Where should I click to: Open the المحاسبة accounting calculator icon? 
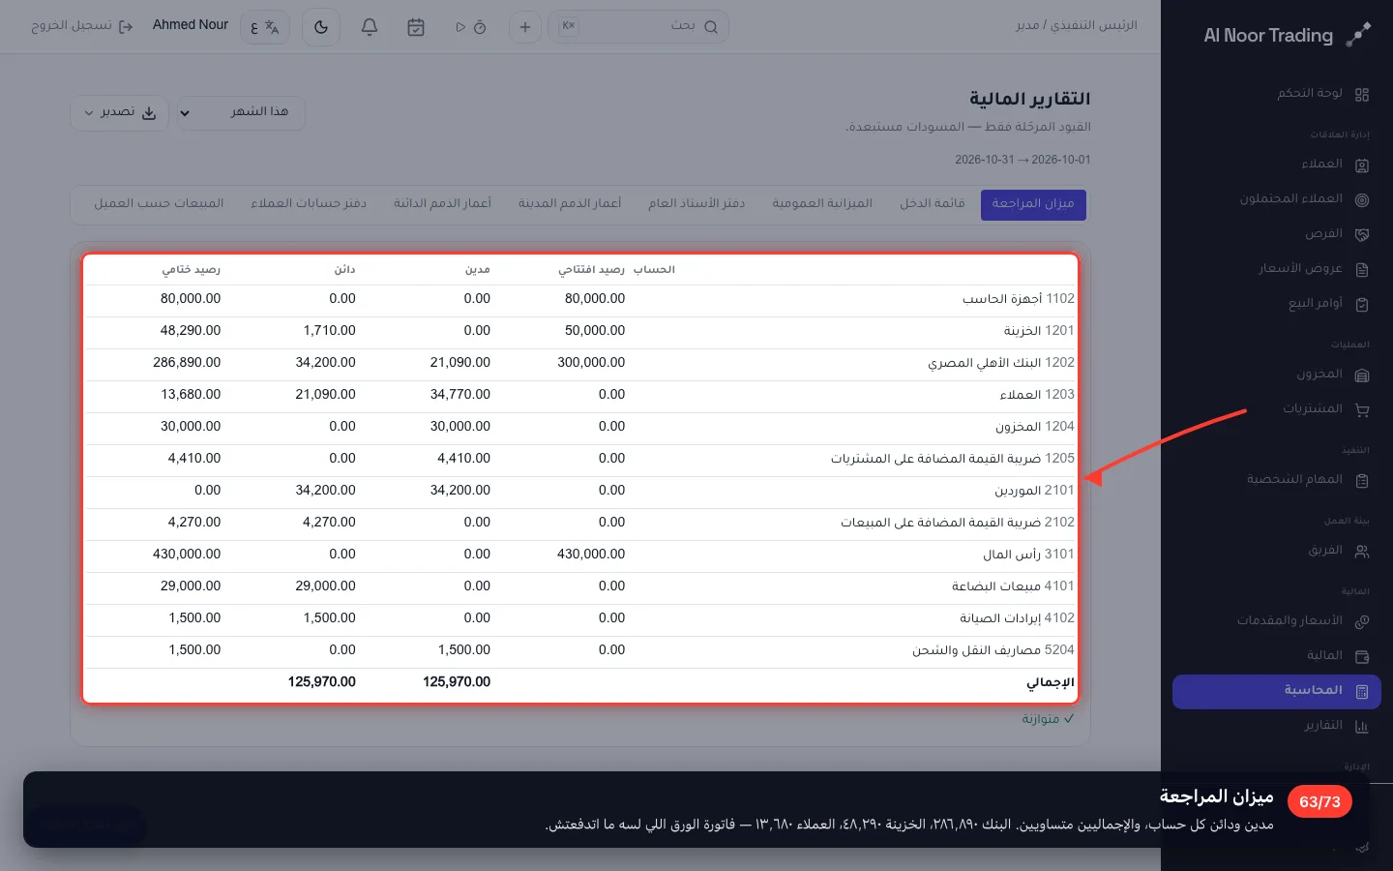click(1362, 691)
